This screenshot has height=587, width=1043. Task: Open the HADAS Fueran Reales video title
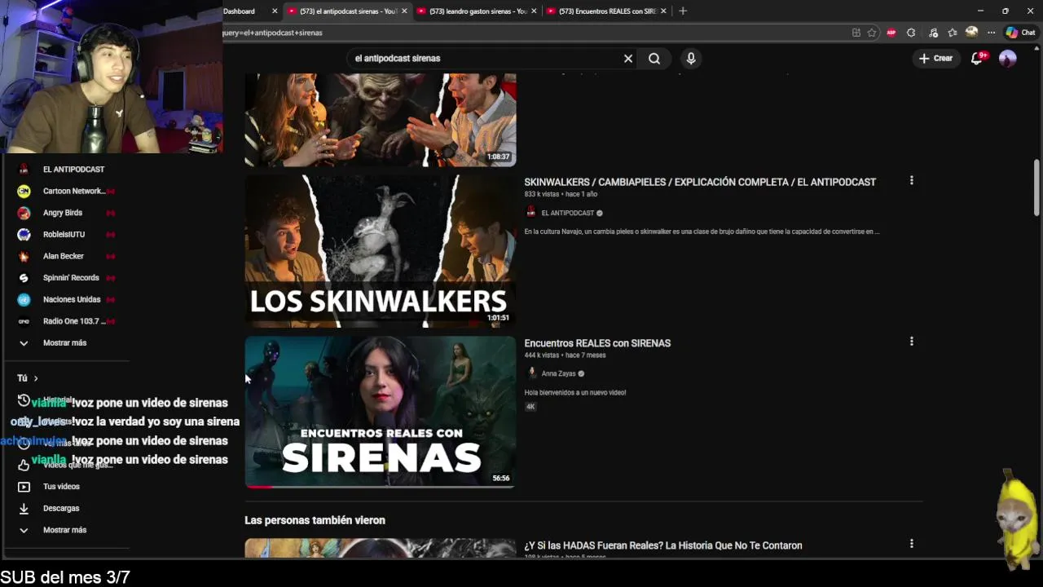(663, 545)
